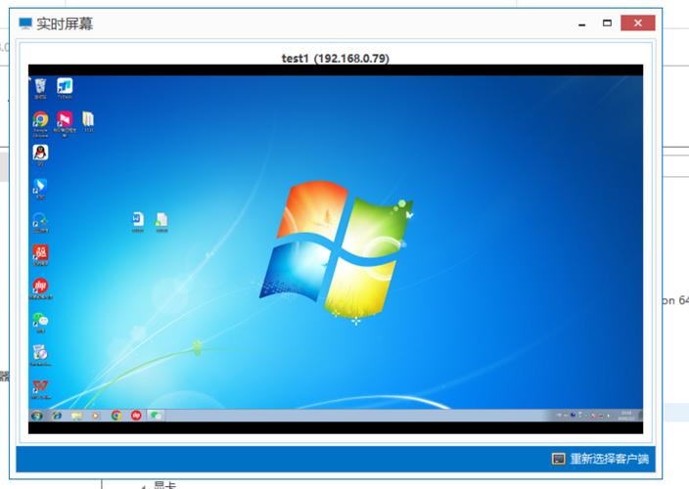Select the blue document file on desktop
689x489 pixels.
click(138, 219)
